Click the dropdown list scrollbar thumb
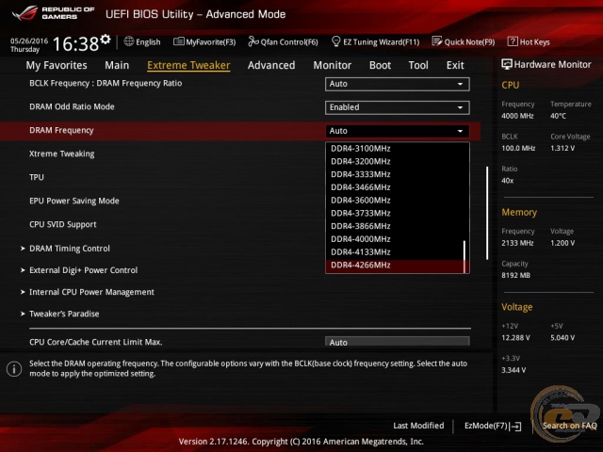This screenshot has height=452, width=603. (464, 257)
